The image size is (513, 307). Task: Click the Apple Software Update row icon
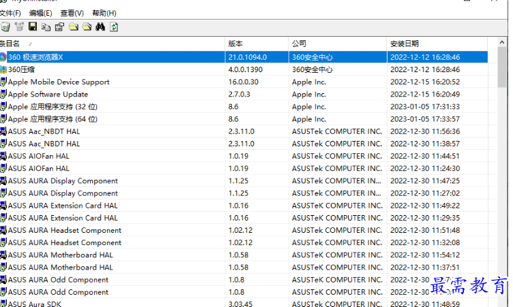[3, 95]
